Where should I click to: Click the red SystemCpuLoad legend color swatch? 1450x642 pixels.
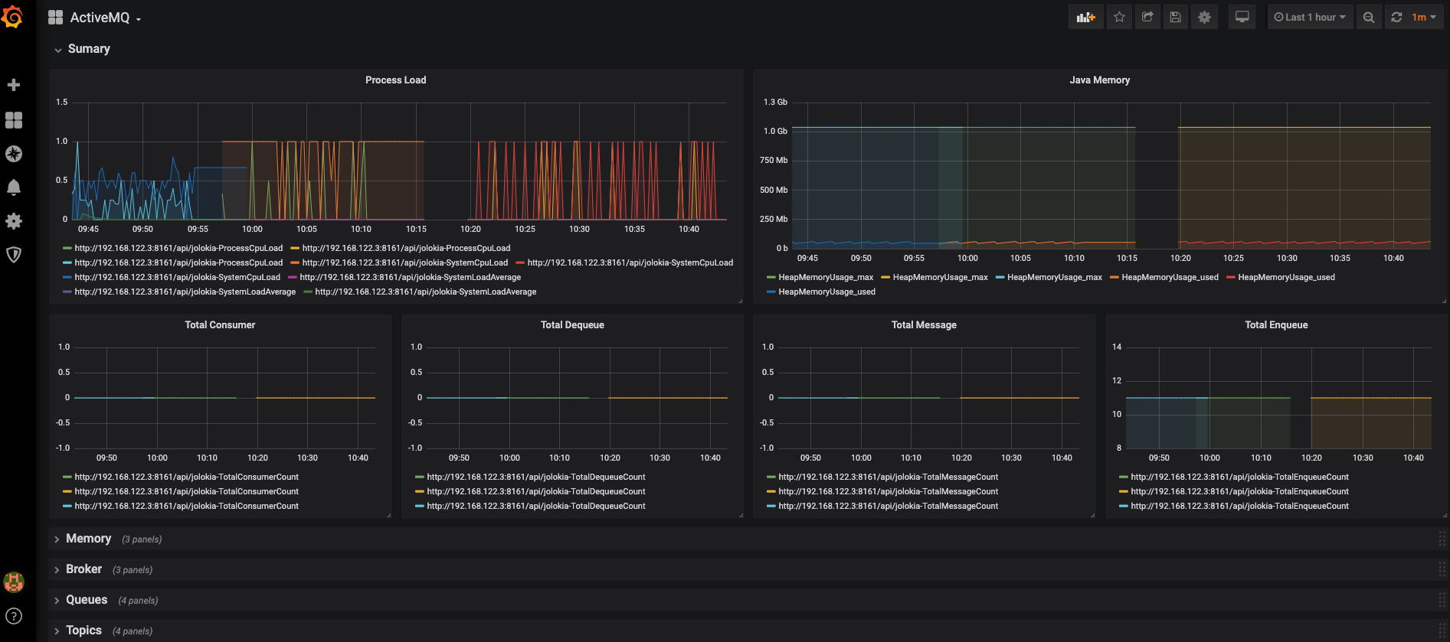pyautogui.click(x=520, y=262)
